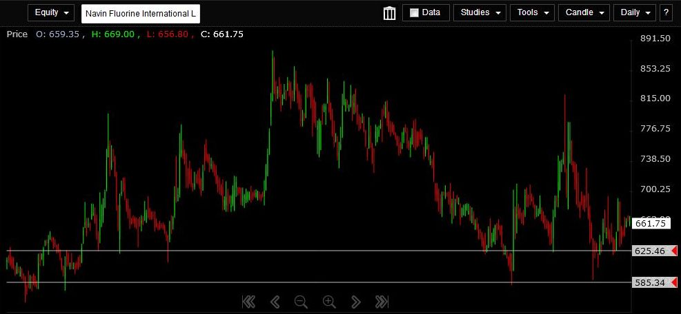Zoom in on the price chart

[329, 302]
